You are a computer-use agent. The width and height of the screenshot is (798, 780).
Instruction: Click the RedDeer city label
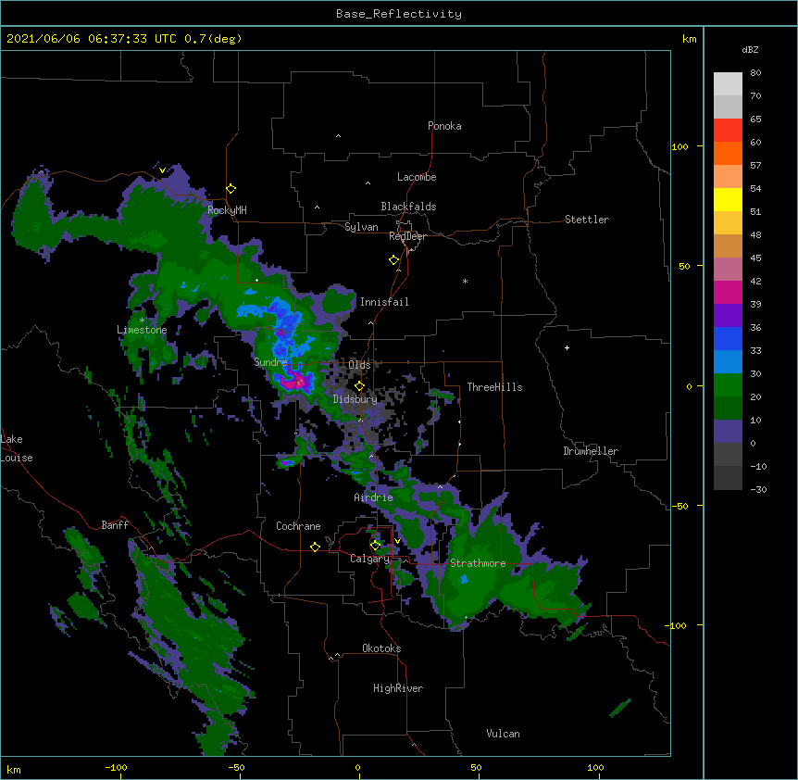(x=407, y=236)
